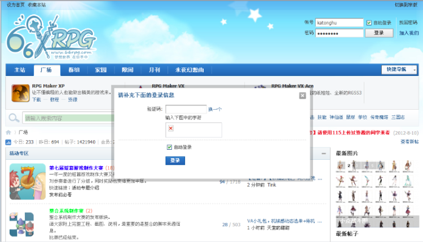
Task: Toggle auto-login checkbox in dialog
Action: [169, 147]
